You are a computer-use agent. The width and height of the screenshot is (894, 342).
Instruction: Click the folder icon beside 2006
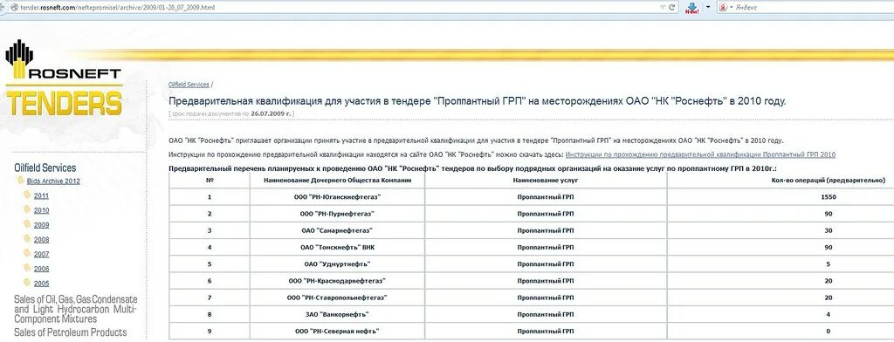coord(27,267)
